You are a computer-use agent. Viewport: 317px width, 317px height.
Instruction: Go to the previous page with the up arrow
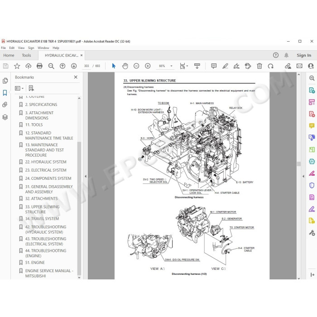[x=62, y=66]
